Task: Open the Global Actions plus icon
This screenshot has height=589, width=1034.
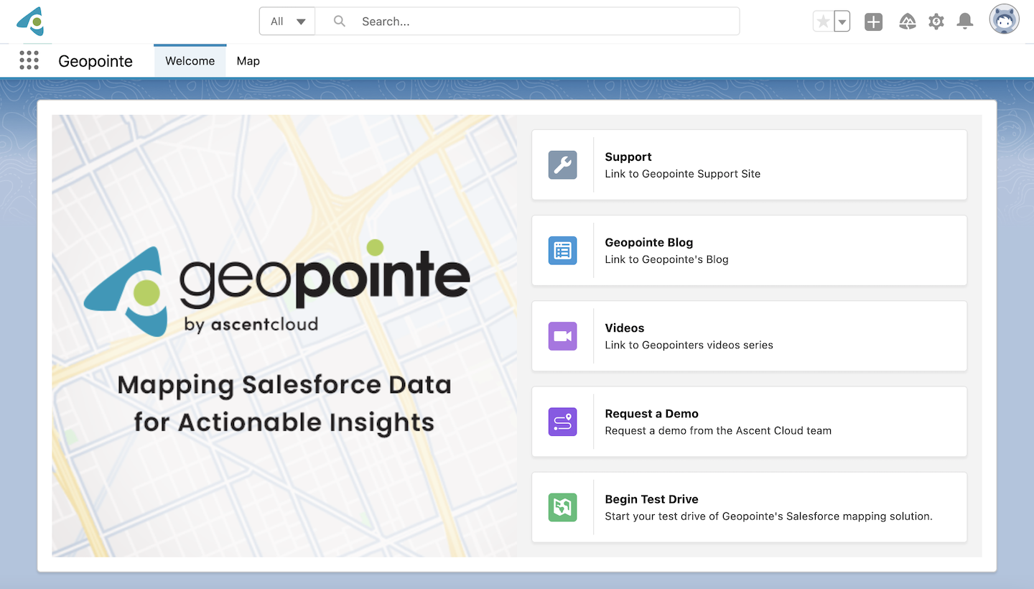Action: click(x=873, y=22)
